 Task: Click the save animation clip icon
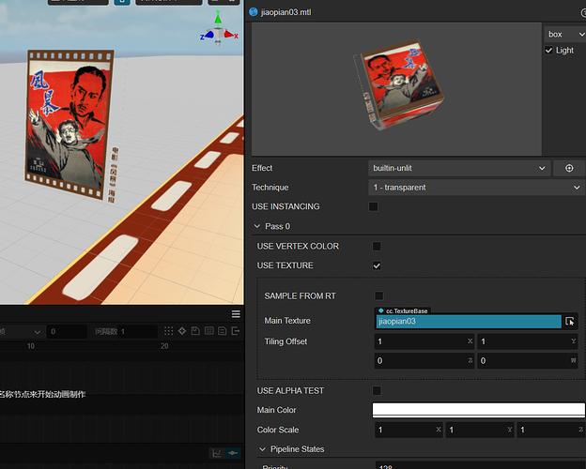click(x=195, y=331)
